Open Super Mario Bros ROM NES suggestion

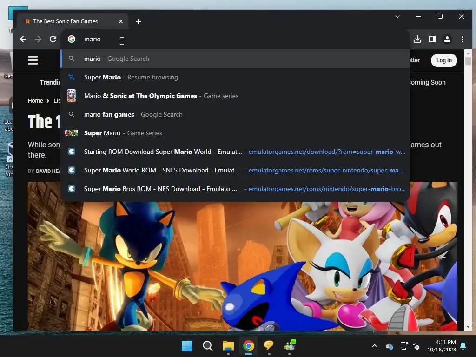235,189
